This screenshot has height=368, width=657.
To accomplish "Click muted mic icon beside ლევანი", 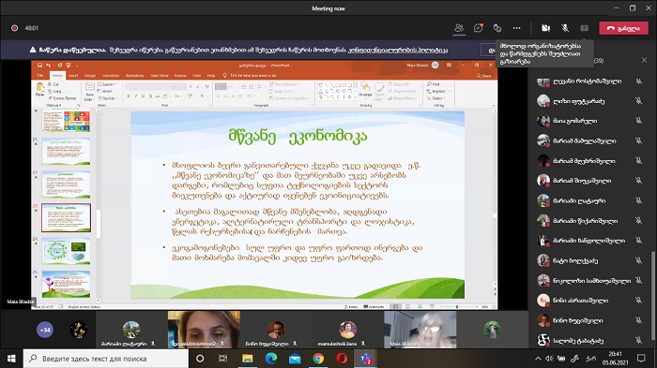I will (638, 81).
